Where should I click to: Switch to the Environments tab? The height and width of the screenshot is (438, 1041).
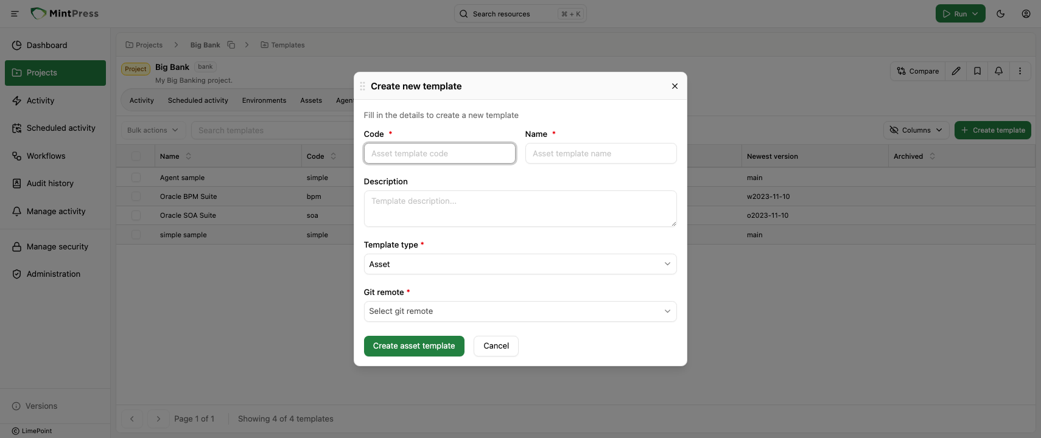(x=264, y=100)
